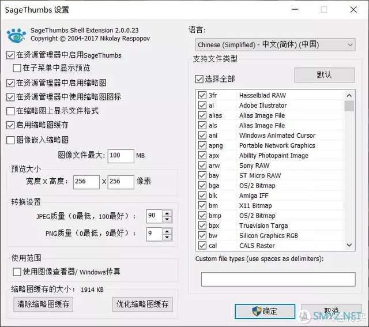
Task: Select the 'Silicon Graphics RGB' row text
Action: click(x=269, y=236)
